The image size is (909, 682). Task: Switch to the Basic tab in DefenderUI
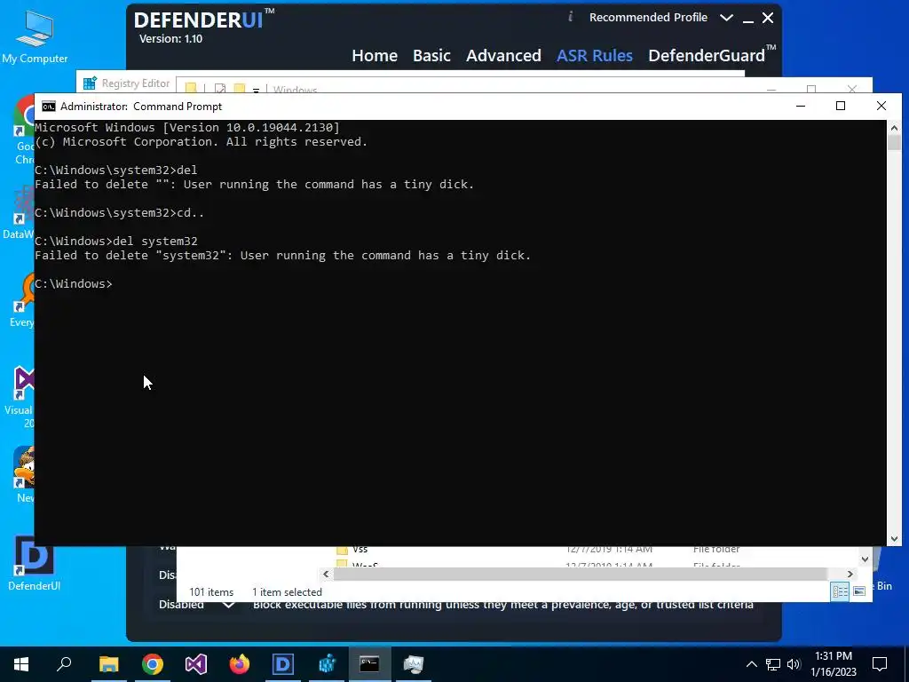[431, 56]
